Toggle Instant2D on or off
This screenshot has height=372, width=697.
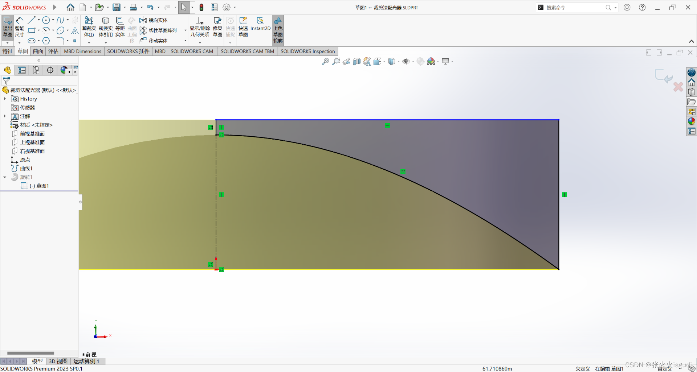pos(260,25)
